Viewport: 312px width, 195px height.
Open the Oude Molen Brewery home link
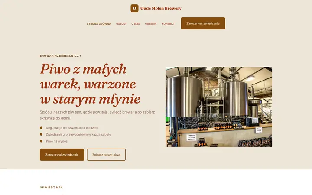[156, 8]
